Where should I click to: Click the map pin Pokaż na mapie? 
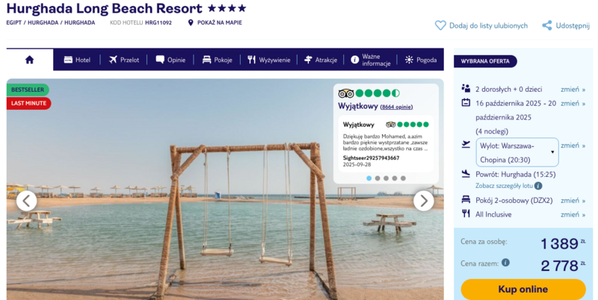(x=191, y=23)
